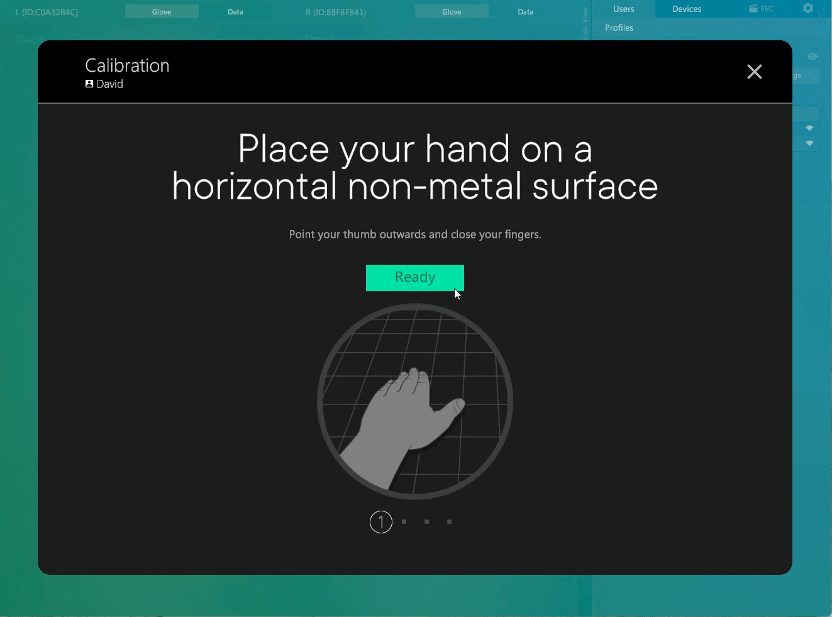The height and width of the screenshot is (617, 832).
Task: Click the green Ready button
Action: pos(415,277)
